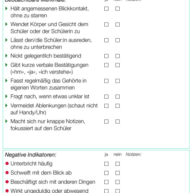This screenshot has height=193, width=193.
Task: Click the green arrow bullet before Nickt gelegentlich
Action: coord(7,56)
